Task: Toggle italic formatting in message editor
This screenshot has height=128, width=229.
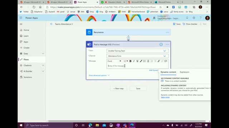Action: tap(134, 61)
